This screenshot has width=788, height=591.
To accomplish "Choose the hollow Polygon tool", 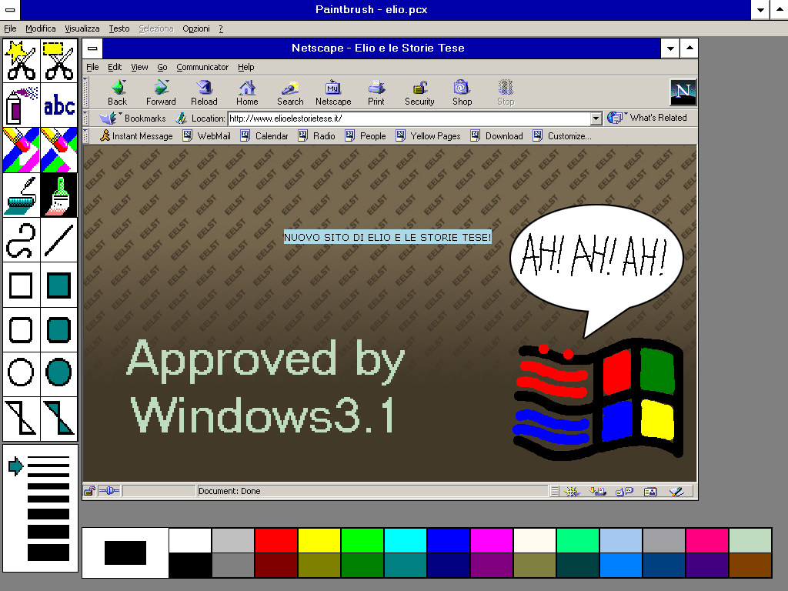I will (x=22, y=418).
